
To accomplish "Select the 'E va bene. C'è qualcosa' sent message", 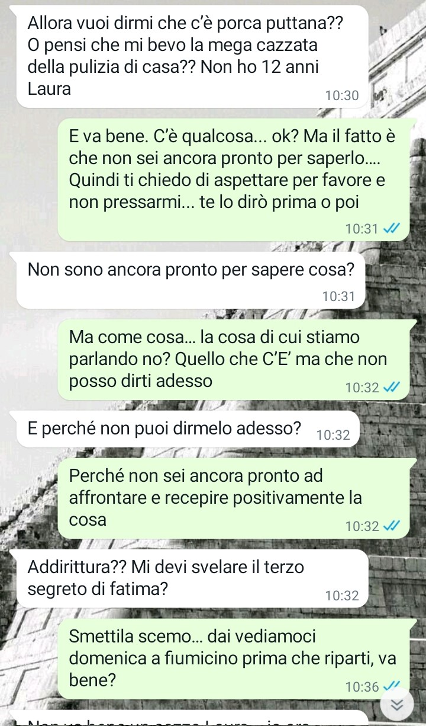I will [234, 180].
